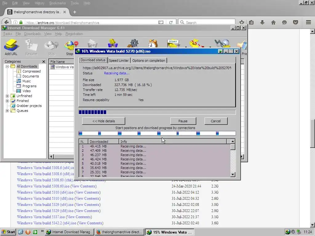Screen dimensions: 315x236
Task: Click the Hide details button
Action: click(x=104, y=121)
